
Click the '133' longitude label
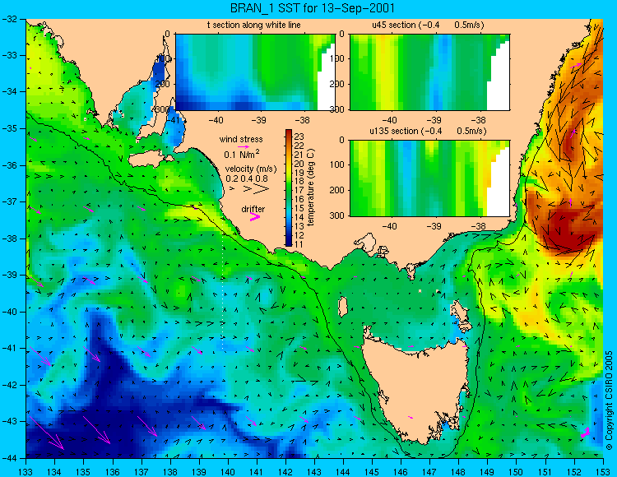tap(26, 471)
